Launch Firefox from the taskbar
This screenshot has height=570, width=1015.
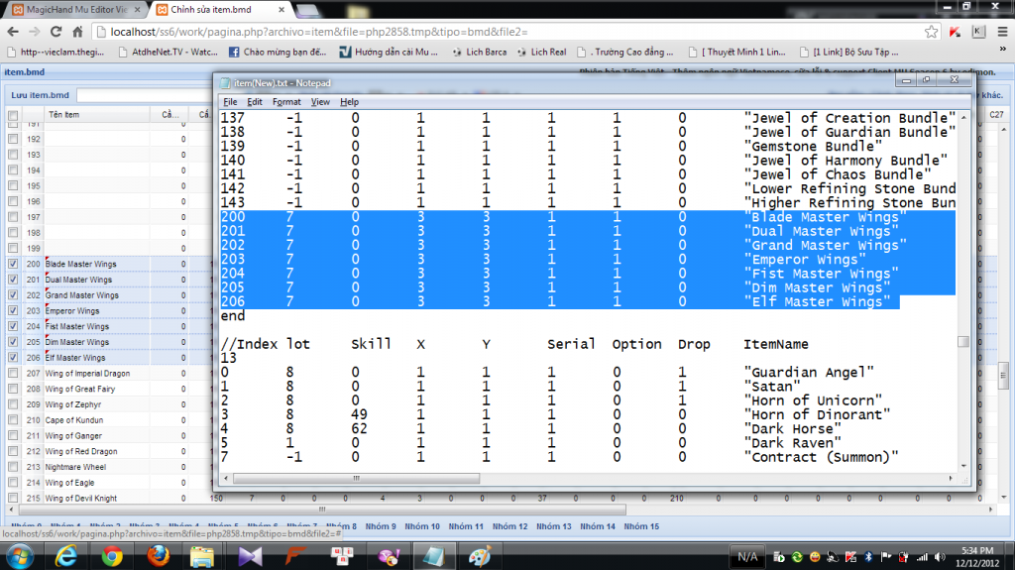coord(157,556)
